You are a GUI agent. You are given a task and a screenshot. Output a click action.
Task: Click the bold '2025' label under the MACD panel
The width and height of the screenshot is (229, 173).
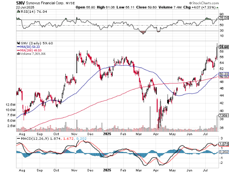pos(107,170)
